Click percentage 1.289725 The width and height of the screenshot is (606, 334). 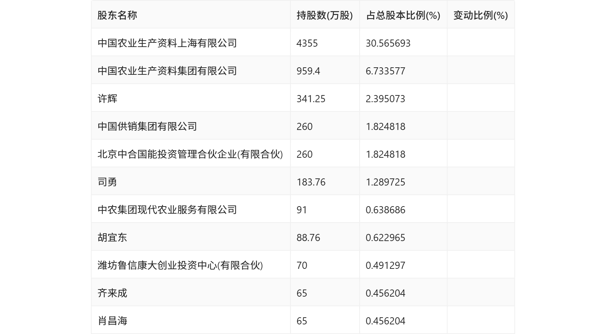click(x=385, y=182)
